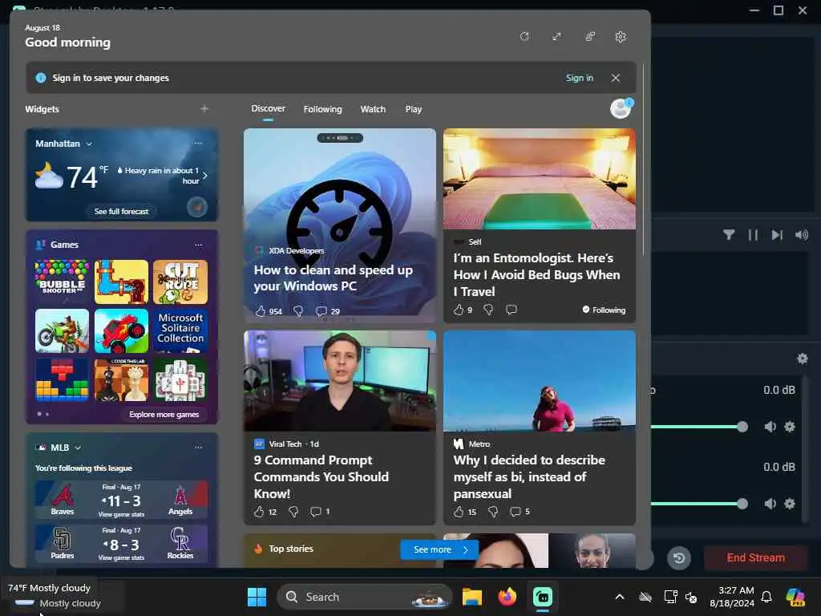Open weather widget more options
Viewport: 821px width, 616px height.
click(x=199, y=143)
